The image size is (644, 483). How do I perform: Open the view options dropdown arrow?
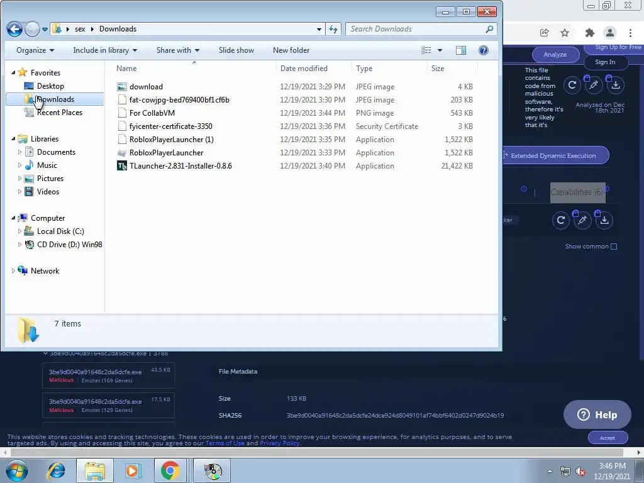(x=440, y=50)
